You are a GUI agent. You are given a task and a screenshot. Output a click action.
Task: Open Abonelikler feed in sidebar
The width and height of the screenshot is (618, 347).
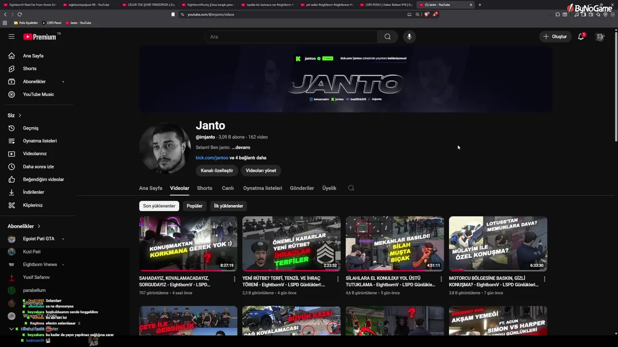(34, 81)
